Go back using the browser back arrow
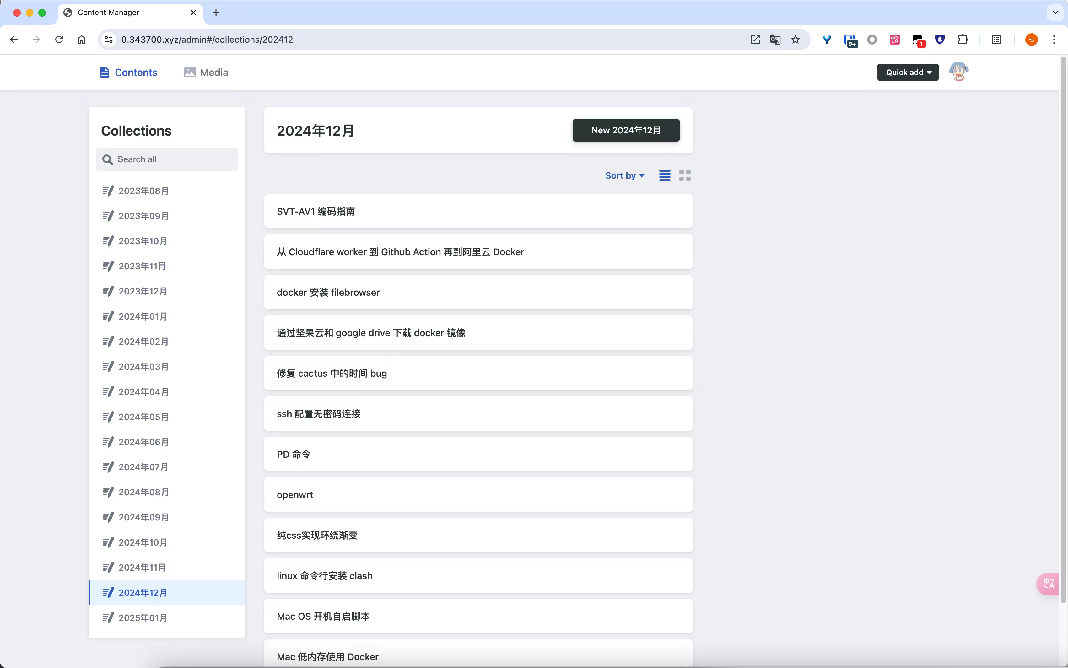This screenshot has height=668, width=1068. tap(14, 40)
